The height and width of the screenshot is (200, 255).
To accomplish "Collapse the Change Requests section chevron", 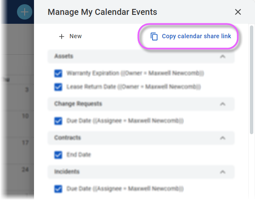I will 223,104.
